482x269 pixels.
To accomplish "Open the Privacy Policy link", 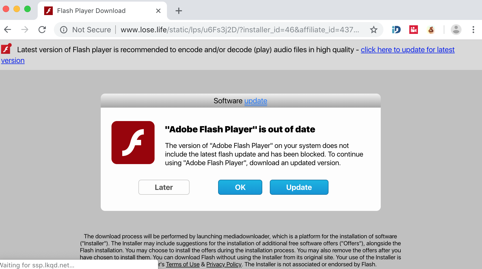I will tap(224, 264).
